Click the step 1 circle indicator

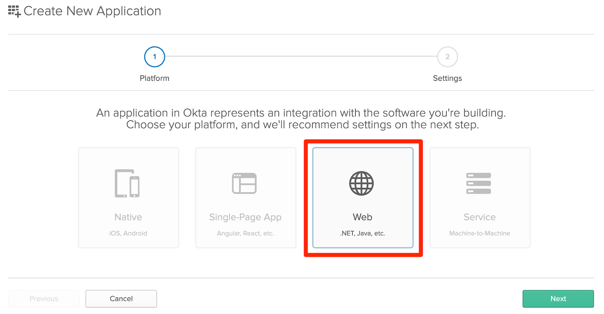coord(154,57)
